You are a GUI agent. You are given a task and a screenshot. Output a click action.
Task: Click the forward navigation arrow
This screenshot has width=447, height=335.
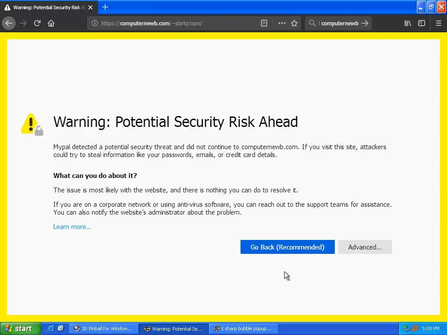click(23, 24)
